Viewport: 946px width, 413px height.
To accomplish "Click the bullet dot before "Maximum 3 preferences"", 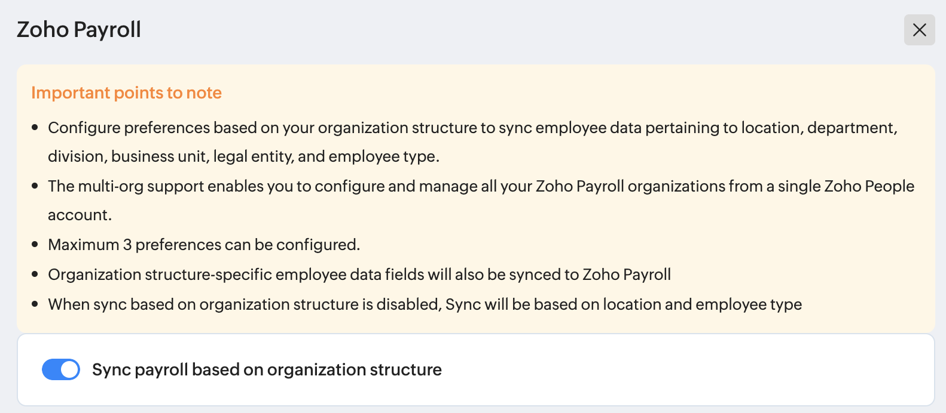I will click(x=35, y=245).
